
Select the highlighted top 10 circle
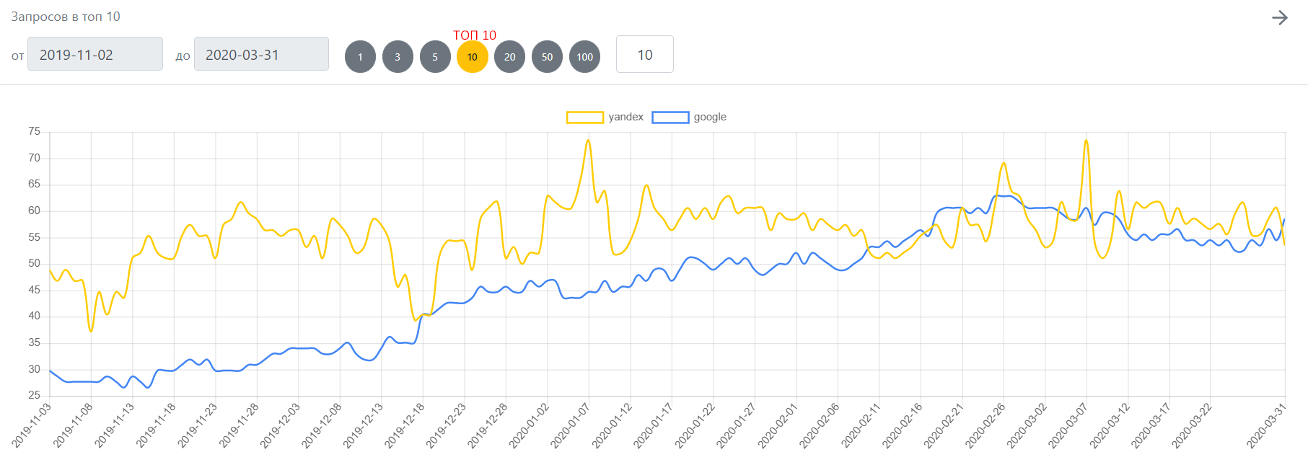tap(473, 57)
